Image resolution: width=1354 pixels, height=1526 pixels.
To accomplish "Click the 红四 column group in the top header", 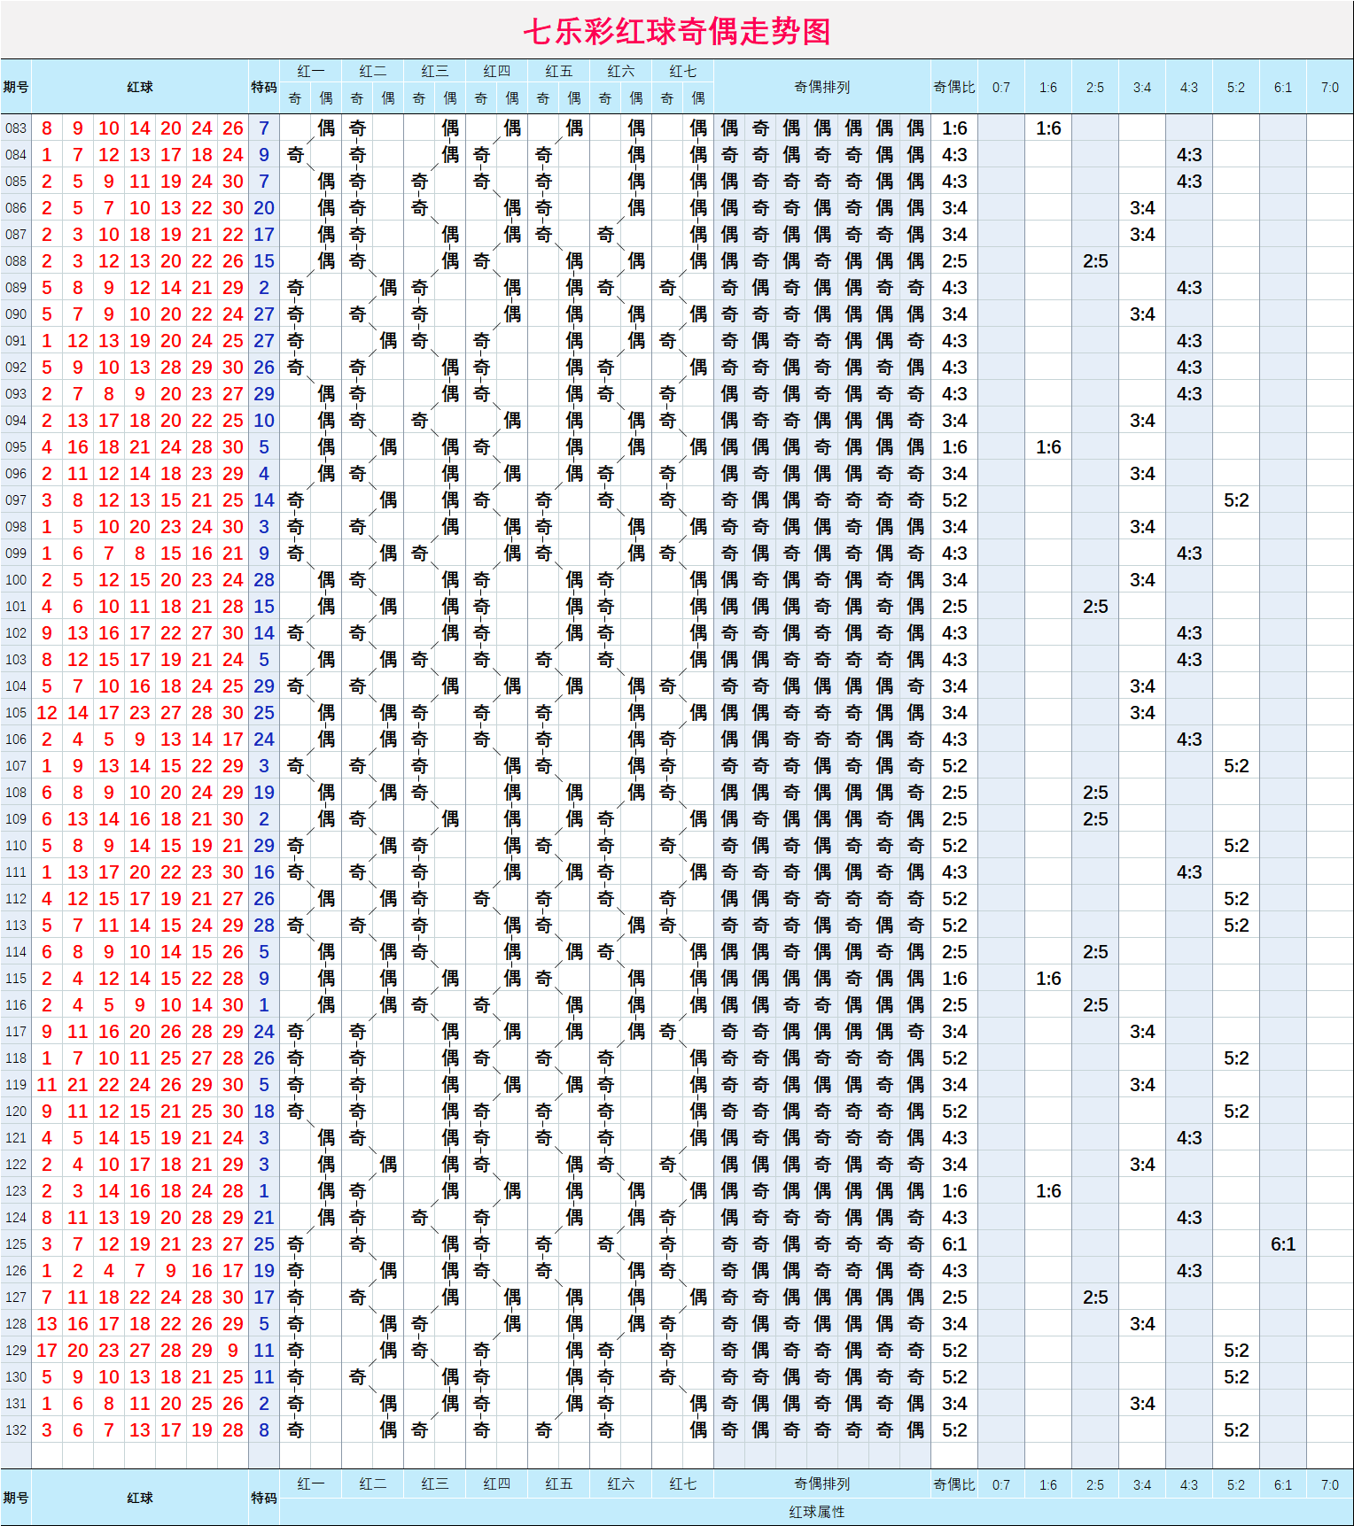I will (x=497, y=71).
